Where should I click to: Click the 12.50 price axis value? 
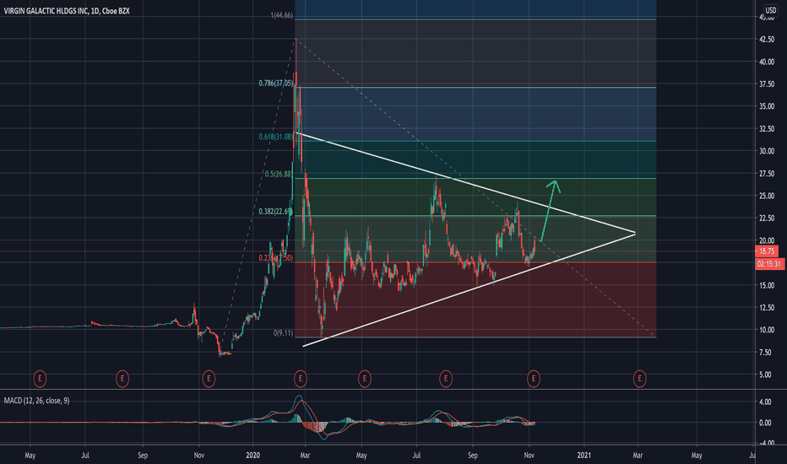point(767,307)
